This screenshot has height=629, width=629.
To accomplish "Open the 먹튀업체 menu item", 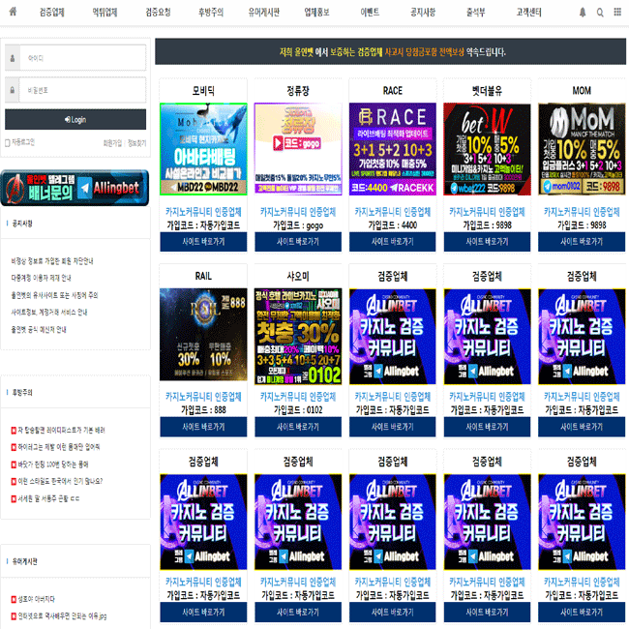I will [105, 13].
